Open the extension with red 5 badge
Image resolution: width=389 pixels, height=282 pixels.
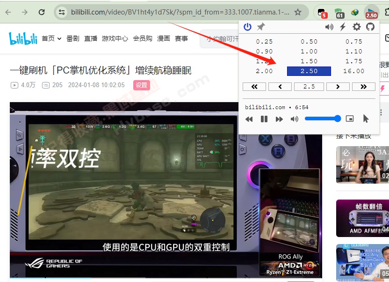pos(322,13)
